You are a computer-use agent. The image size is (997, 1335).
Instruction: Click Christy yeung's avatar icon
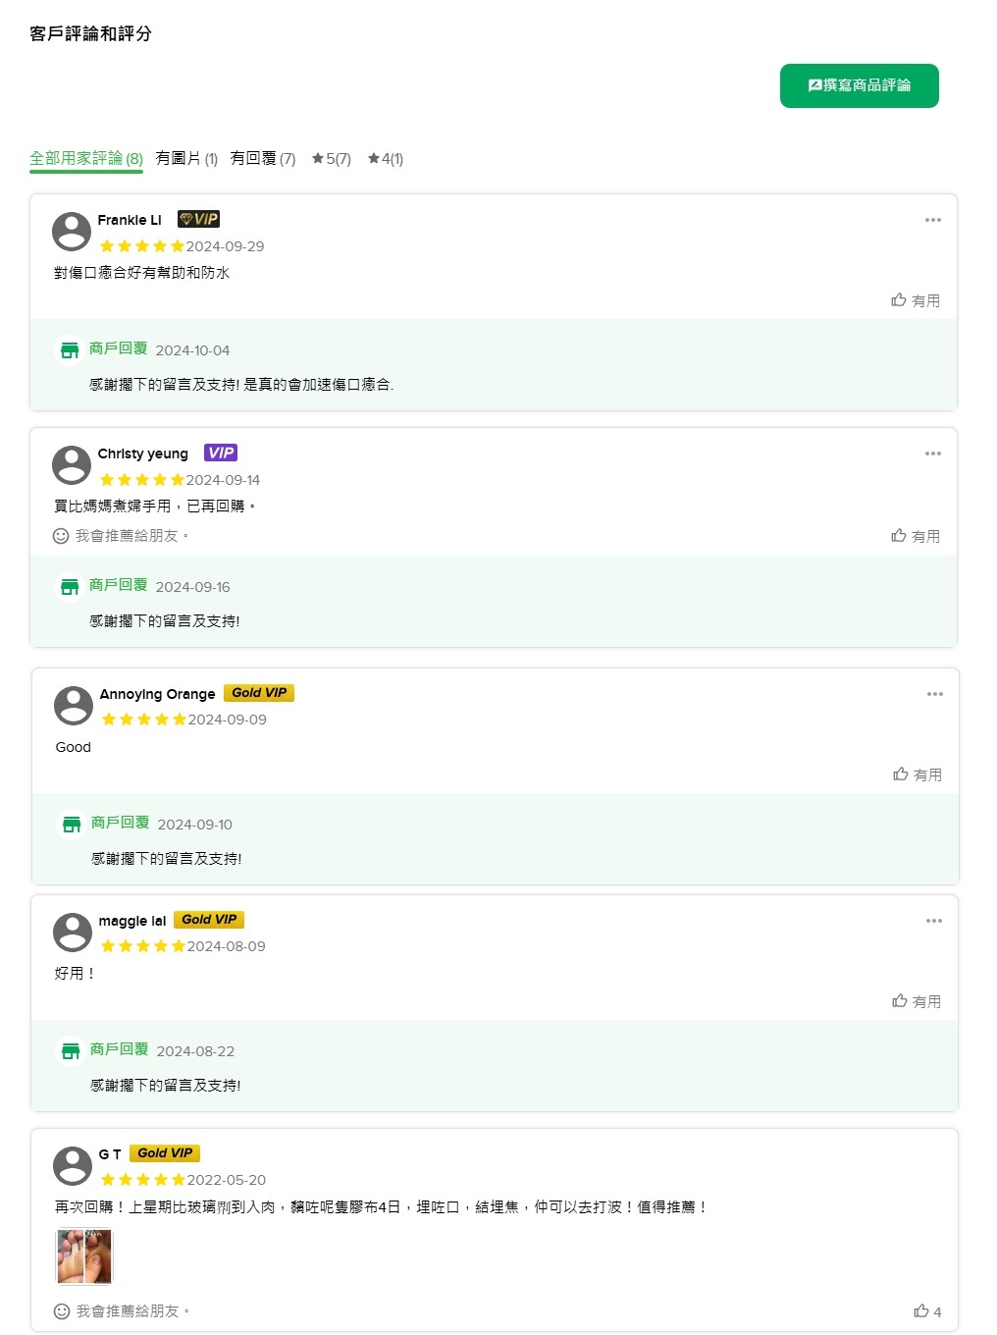pyautogui.click(x=72, y=465)
